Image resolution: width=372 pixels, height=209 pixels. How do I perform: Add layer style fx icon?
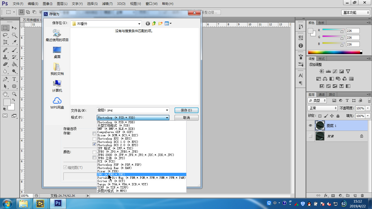tap(326, 195)
